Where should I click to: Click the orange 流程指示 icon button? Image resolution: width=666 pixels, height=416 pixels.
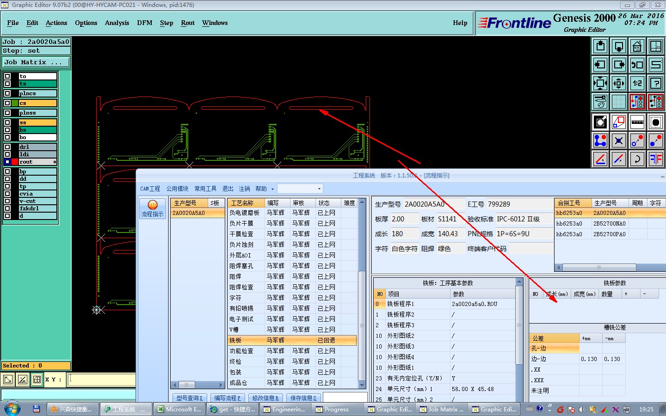tap(153, 208)
